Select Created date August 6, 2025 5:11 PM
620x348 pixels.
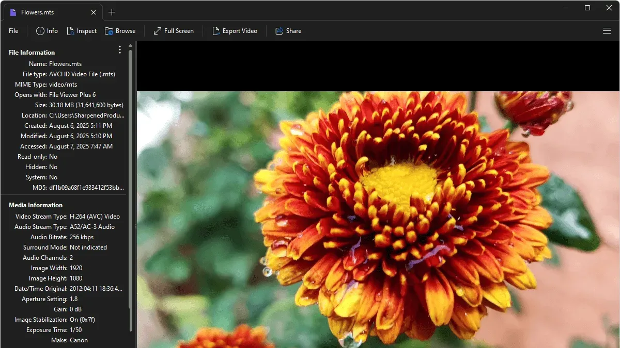coord(81,126)
